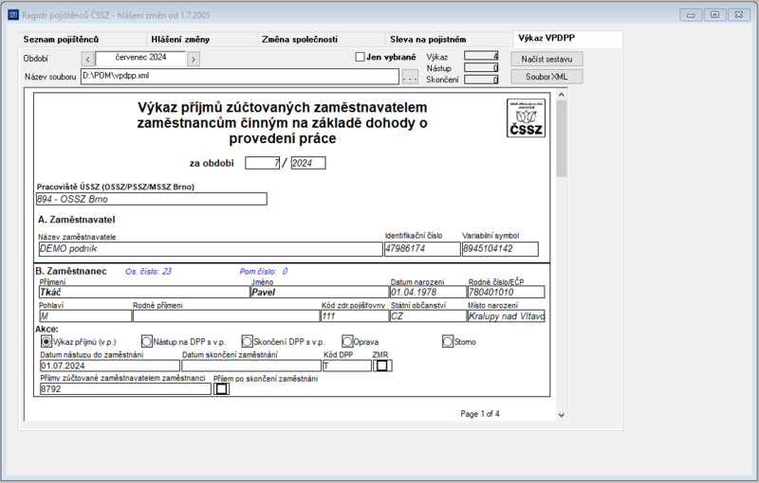Open the Sleva na pojistném tab

428,40
